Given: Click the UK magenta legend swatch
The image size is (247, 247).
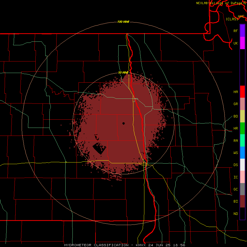Looking at the screenshot, I should click(242, 43).
